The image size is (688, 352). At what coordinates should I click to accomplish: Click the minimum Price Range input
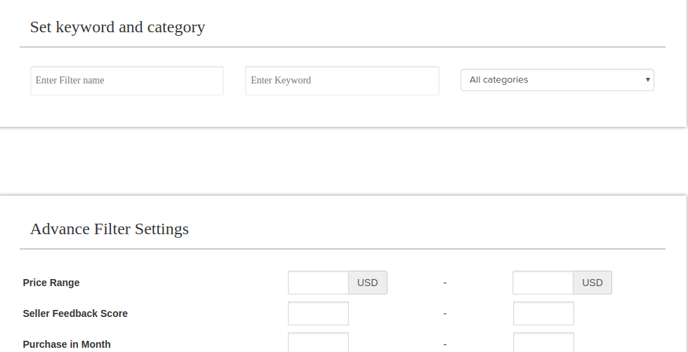click(318, 283)
